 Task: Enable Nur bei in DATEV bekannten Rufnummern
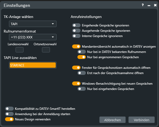(x=82, y=52)
